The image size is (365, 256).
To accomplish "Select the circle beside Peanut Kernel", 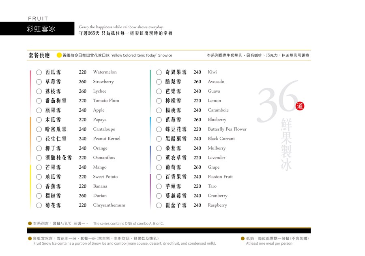I will (39, 139).
